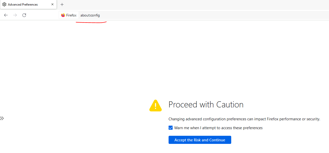Click the yellow warning triangle icon
Screen dimensions: 329x153
pyautogui.click(x=155, y=106)
